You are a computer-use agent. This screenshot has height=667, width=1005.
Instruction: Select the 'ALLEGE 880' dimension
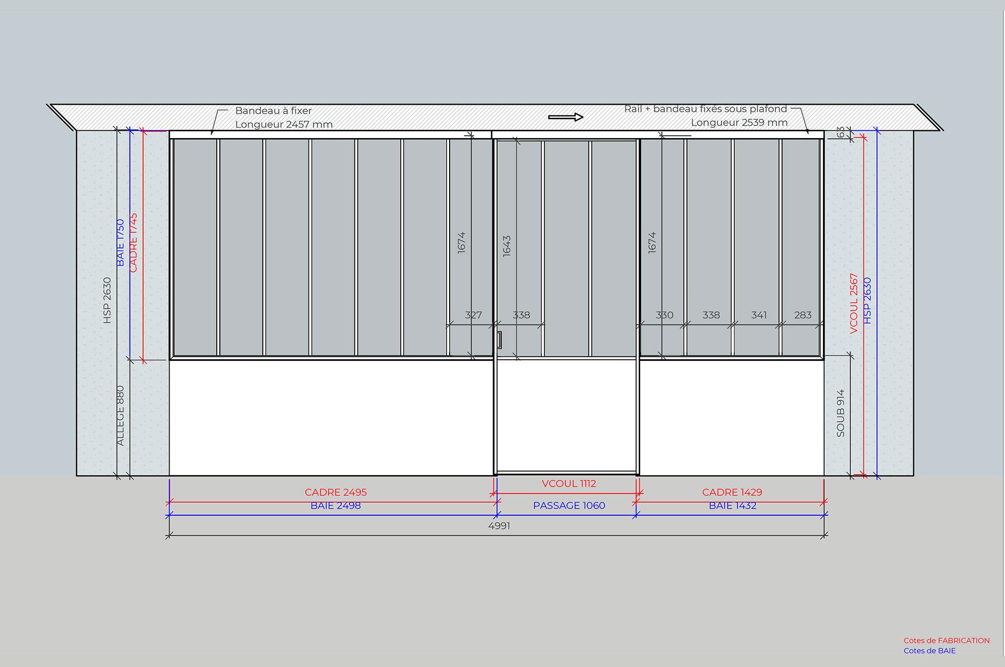(x=120, y=416)
